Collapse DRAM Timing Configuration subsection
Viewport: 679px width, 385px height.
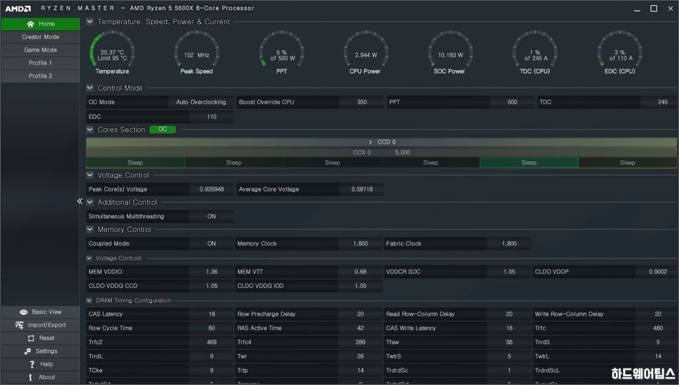(90, 300)
